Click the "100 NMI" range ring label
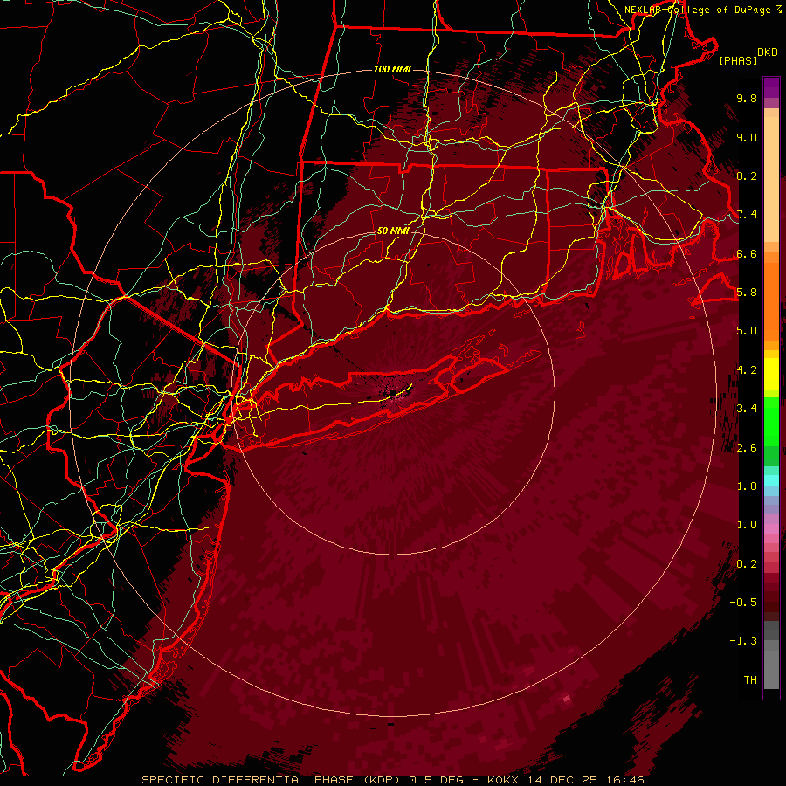Image resolution: width=786 pixels, height=786 pixels. coord(392,69)
